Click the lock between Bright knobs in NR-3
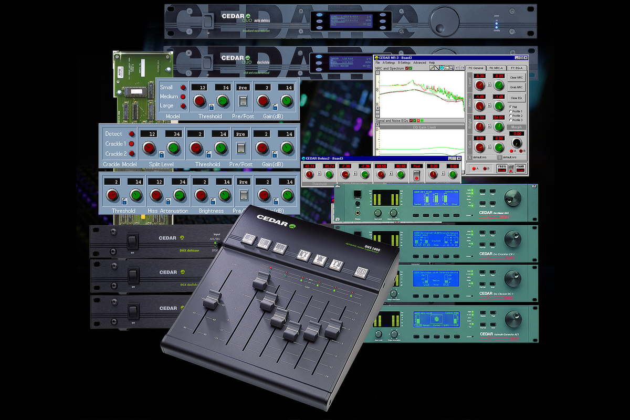 coord(489,127)
